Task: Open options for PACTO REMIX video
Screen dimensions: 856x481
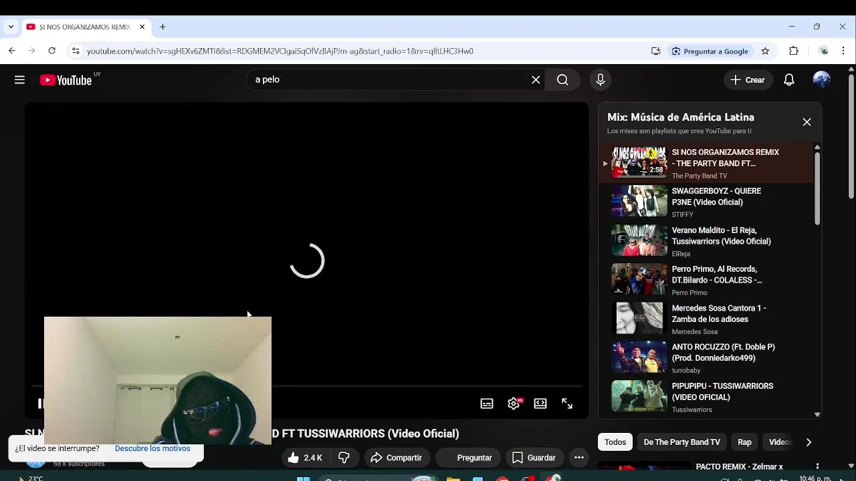Action: (x=817, y=467)
